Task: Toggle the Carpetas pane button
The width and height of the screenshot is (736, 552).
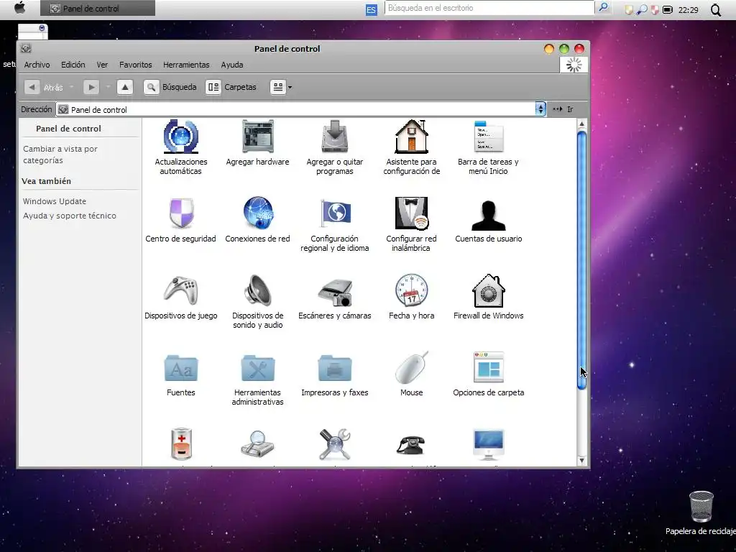Action: 231,87
